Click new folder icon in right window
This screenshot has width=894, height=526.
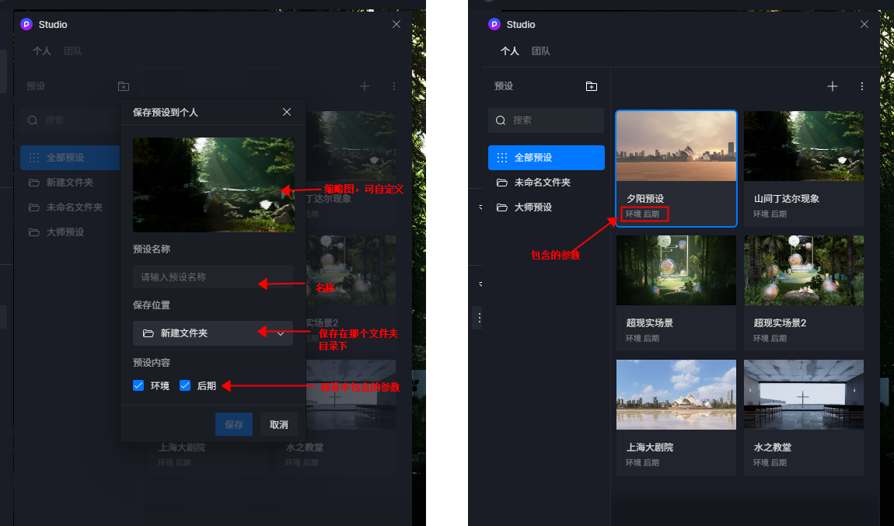592,86
